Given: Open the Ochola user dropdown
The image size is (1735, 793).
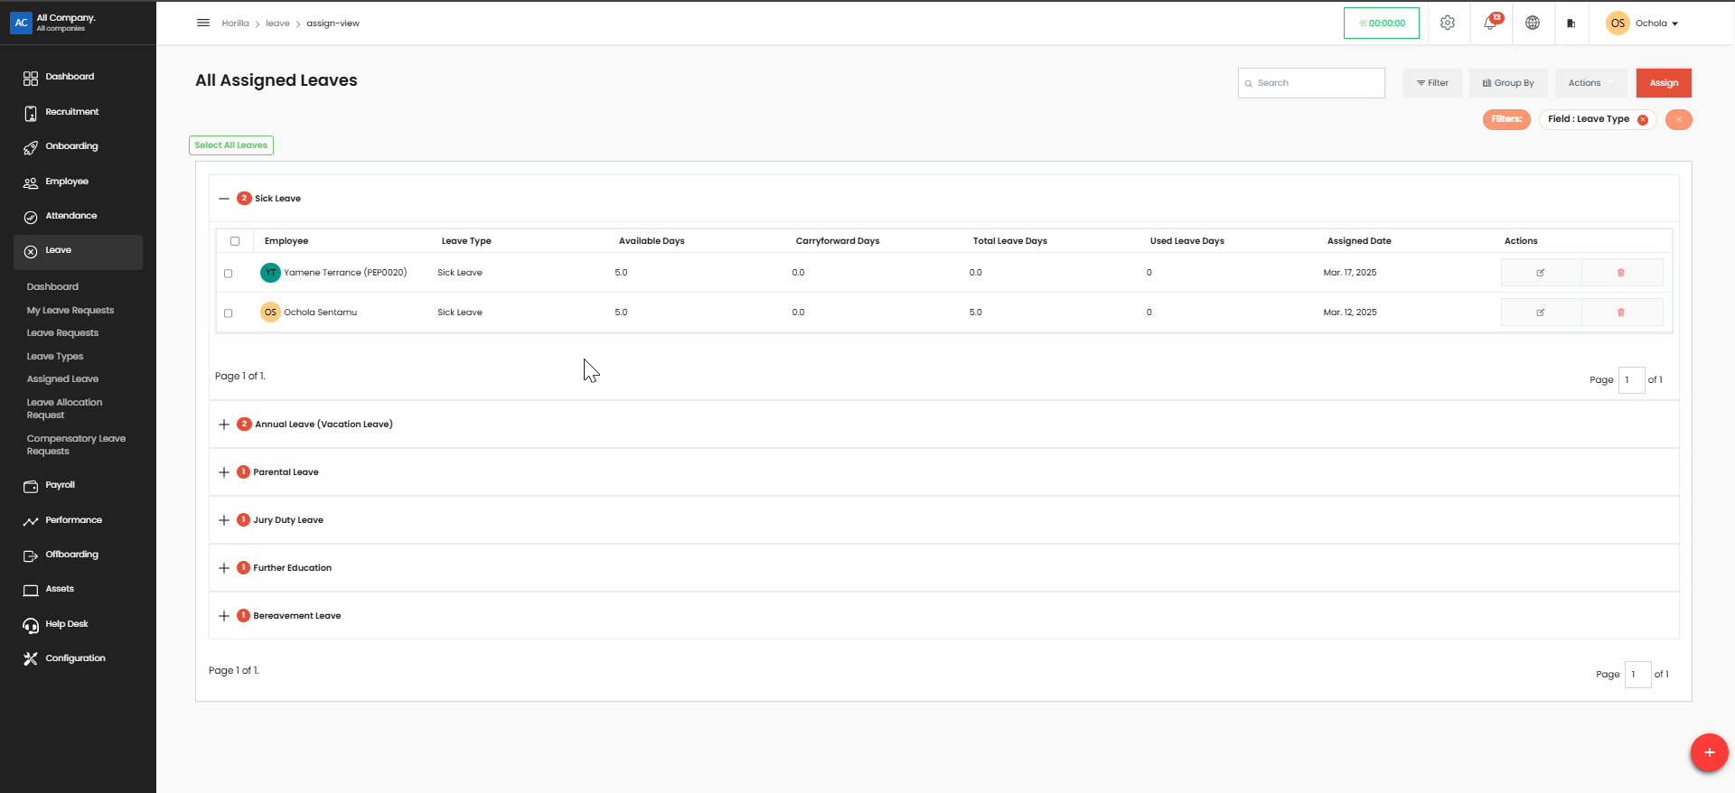Looking at the screenshot, I should (1643, 23).
